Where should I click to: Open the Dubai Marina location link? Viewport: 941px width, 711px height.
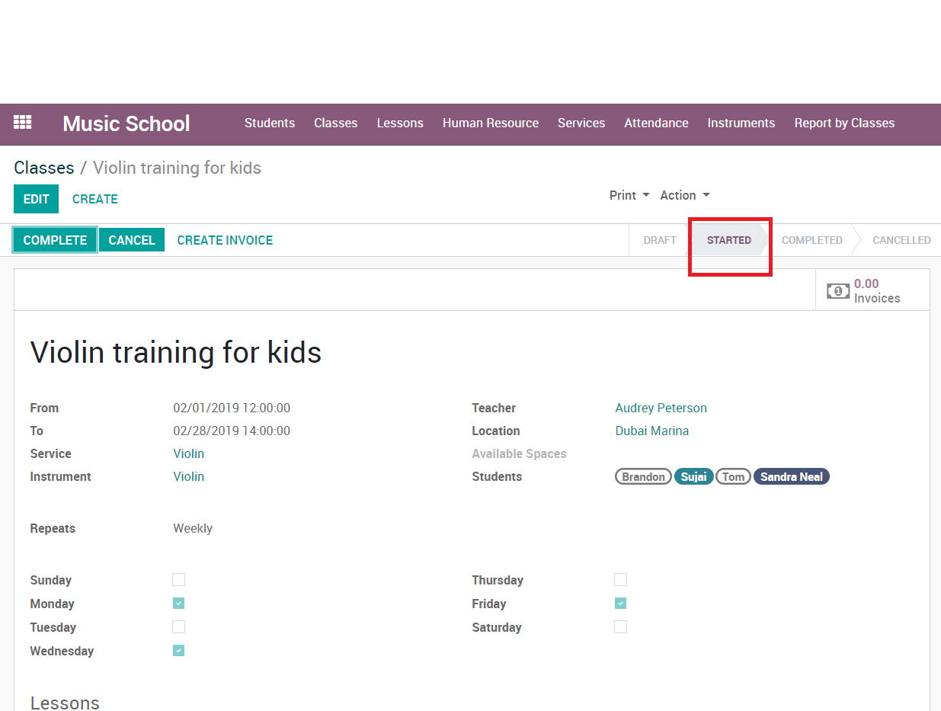pos(651,431)
